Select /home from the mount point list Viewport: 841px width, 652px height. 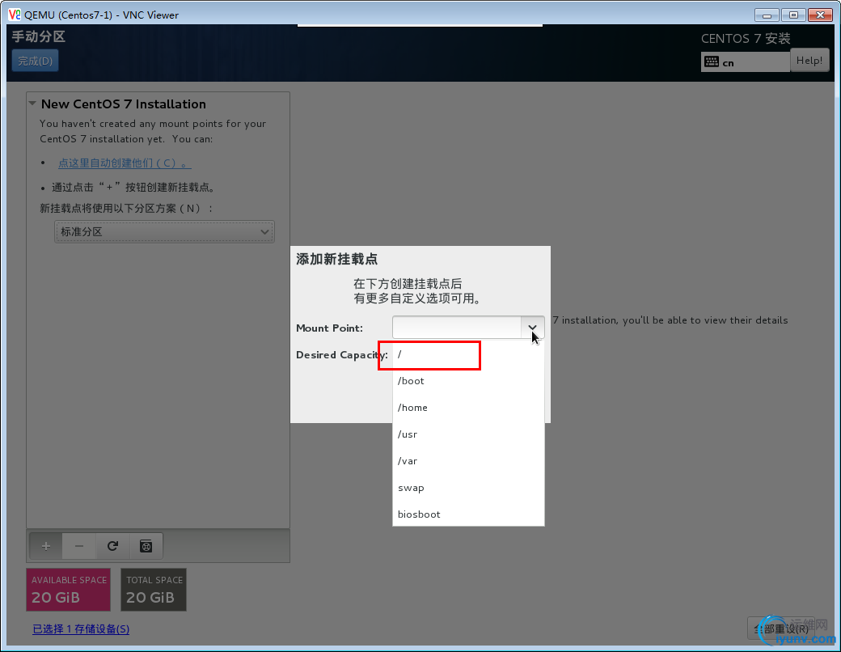click(x=468, y=408)
